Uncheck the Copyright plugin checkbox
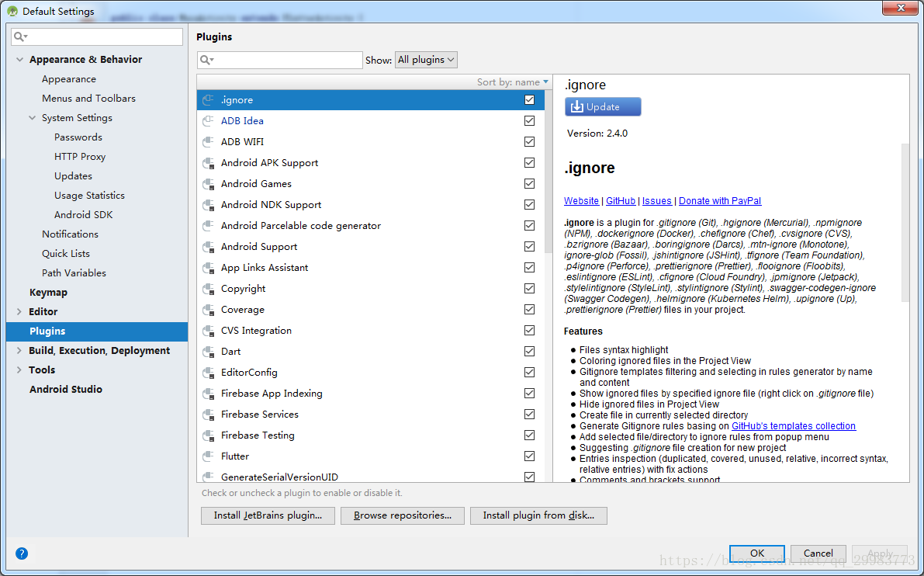 click(529, 288)
